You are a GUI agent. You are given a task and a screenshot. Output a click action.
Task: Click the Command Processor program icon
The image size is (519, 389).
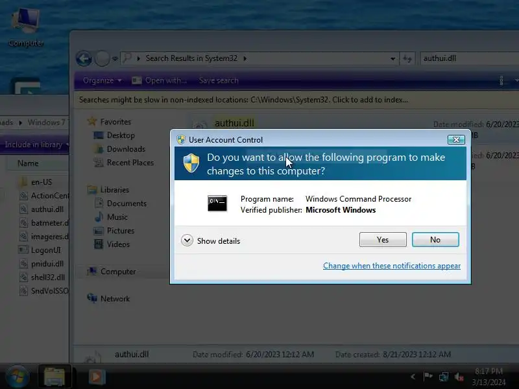click(217, 203)
